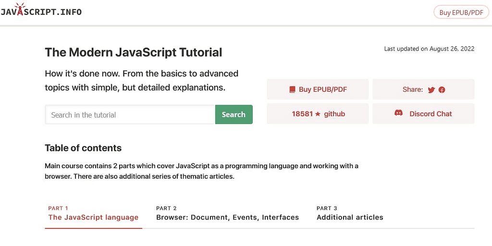
Task: Share the tutorial via Facebook icon
Action: pos(442,90)
